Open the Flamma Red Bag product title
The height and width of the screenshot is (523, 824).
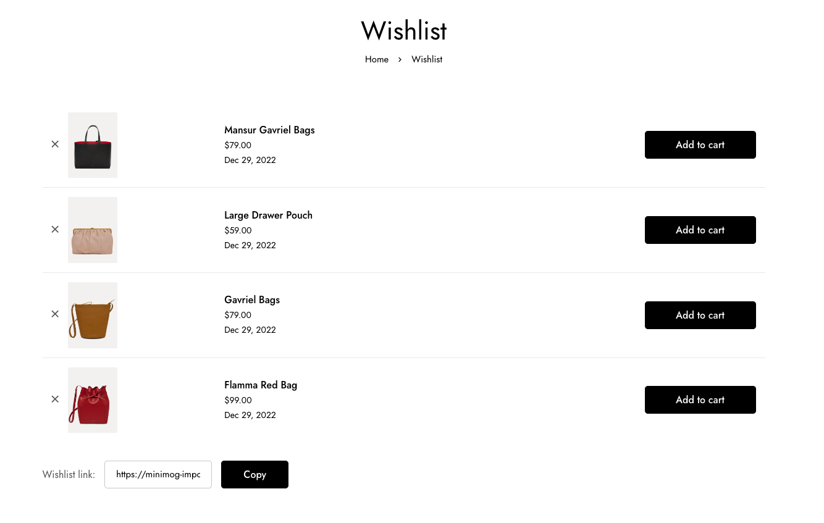tap(261, 385)
